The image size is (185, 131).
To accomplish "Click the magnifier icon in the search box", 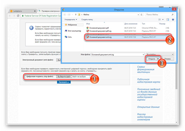I will [172, 15].
